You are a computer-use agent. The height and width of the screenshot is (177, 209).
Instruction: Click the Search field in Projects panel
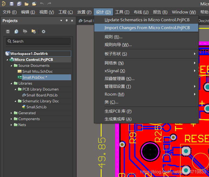(x=38, y=41)
